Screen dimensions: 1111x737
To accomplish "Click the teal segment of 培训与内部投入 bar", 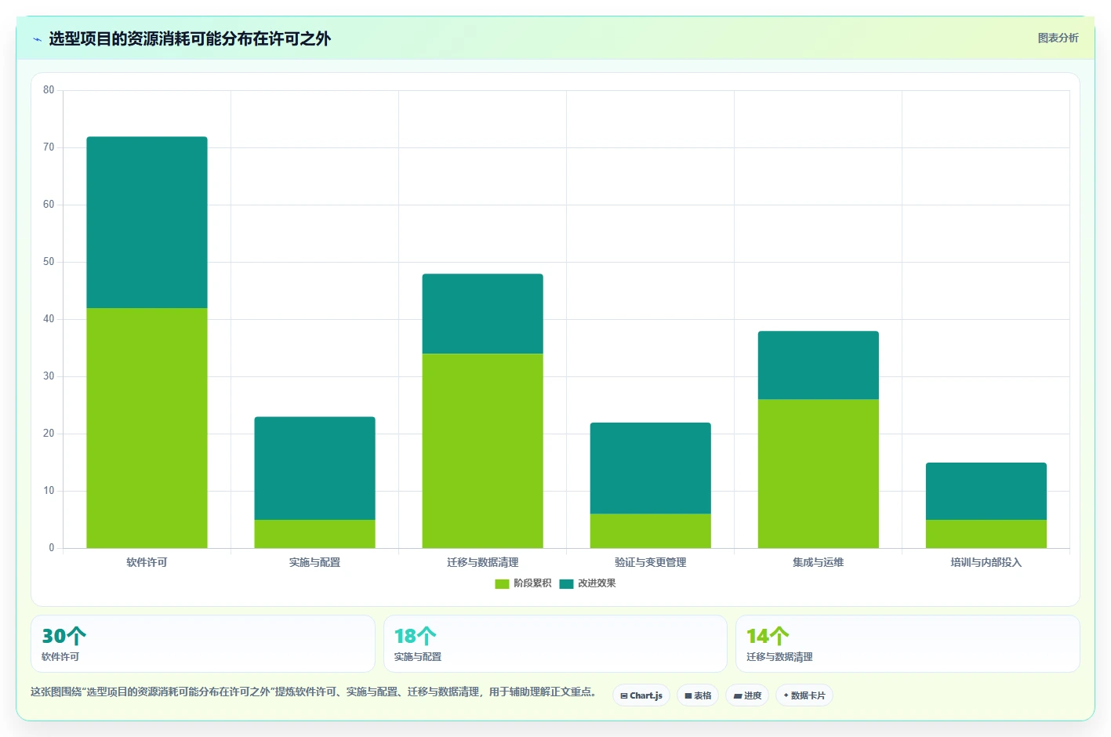I will (986, 491).
